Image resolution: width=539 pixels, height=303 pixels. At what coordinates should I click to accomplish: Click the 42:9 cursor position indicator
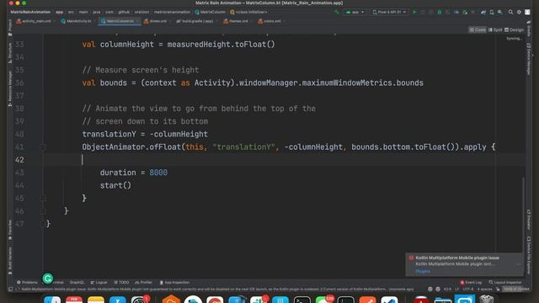(447, 290)
